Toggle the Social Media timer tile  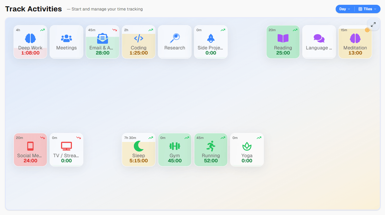coord(30,150)
